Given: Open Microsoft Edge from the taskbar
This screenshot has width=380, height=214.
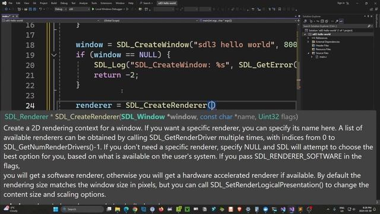Looking at the screenshot, I should pos(126,209).
